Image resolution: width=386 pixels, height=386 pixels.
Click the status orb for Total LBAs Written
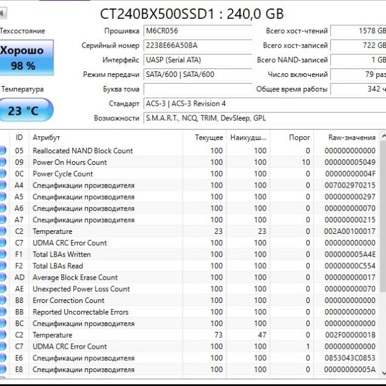point(2,254)
